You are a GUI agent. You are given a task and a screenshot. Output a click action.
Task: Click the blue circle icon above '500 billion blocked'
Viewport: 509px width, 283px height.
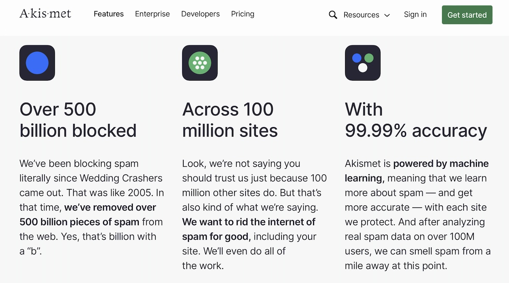pos(37,63)
